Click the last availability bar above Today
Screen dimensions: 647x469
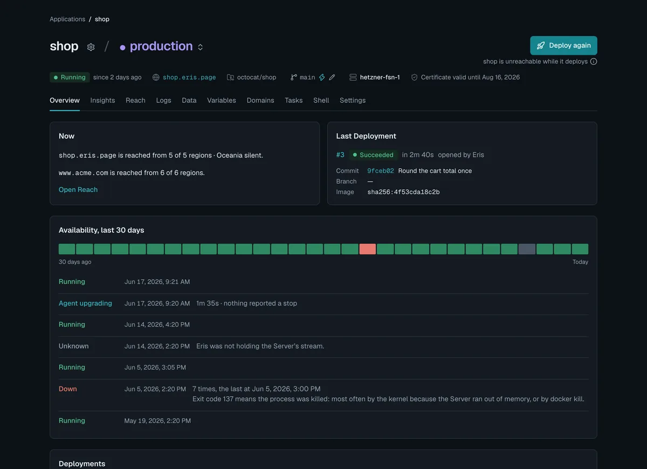coord(580,249)
